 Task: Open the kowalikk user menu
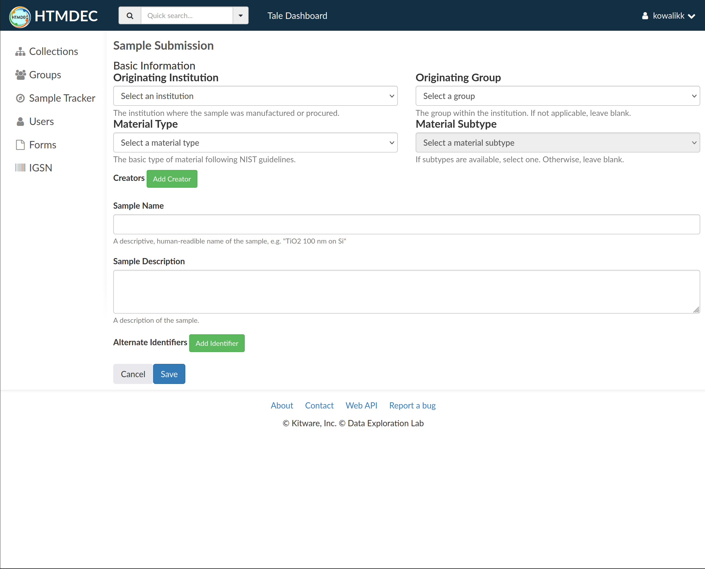pyautogui.click(x=668, y=16)
